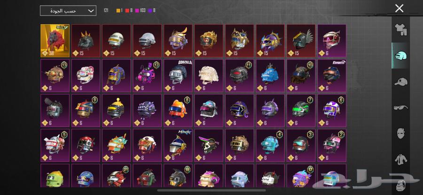Viewport: 423px width, 195px height.
Task: Open the outfits category icon in sidebar
Action: [400, 30]
